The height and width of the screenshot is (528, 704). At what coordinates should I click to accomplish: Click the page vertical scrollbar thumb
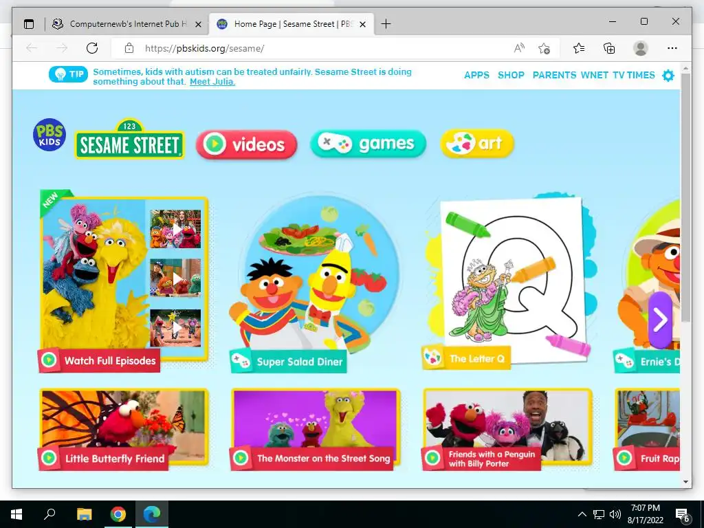685,197
